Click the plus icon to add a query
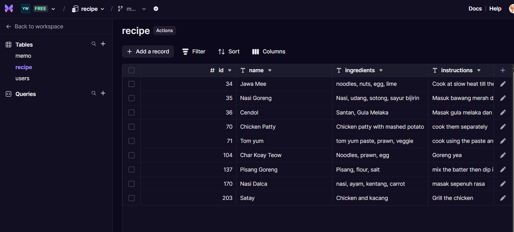 (103, 93)
